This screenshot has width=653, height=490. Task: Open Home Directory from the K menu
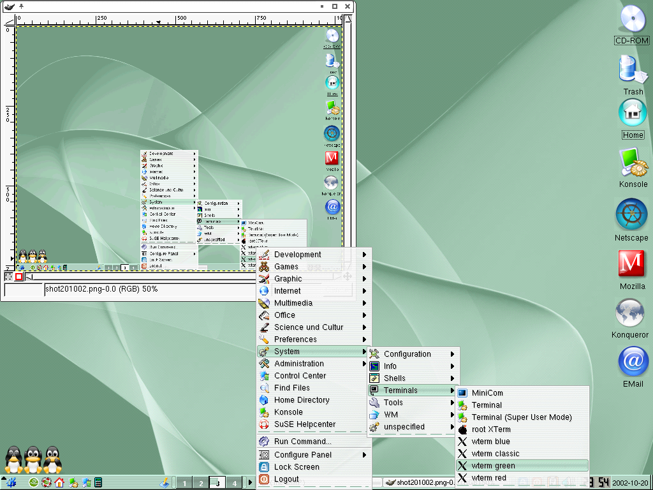314,399
